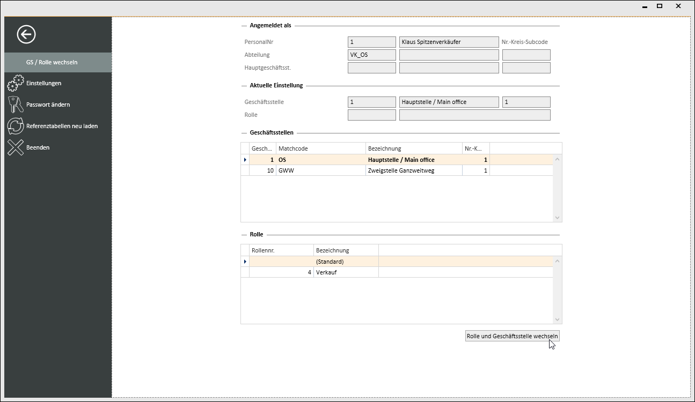This screenshot has height=402, width=695.
Task: Click the Bezeichnung header in Rolle table
Action: pyautogui.click(x=346, y=250)
